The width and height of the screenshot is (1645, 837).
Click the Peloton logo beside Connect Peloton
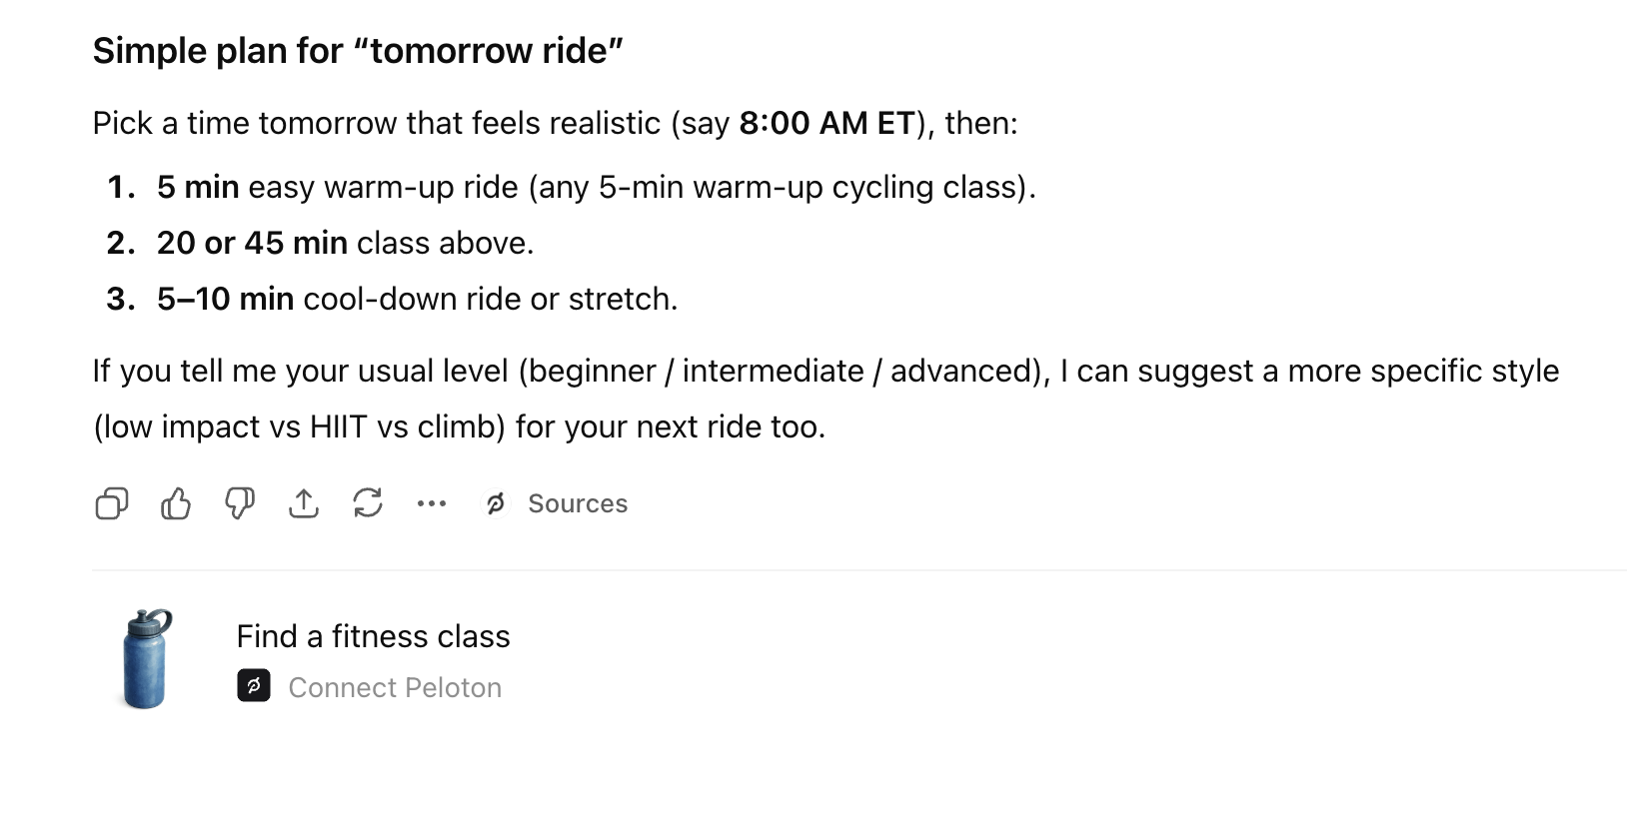255,688
